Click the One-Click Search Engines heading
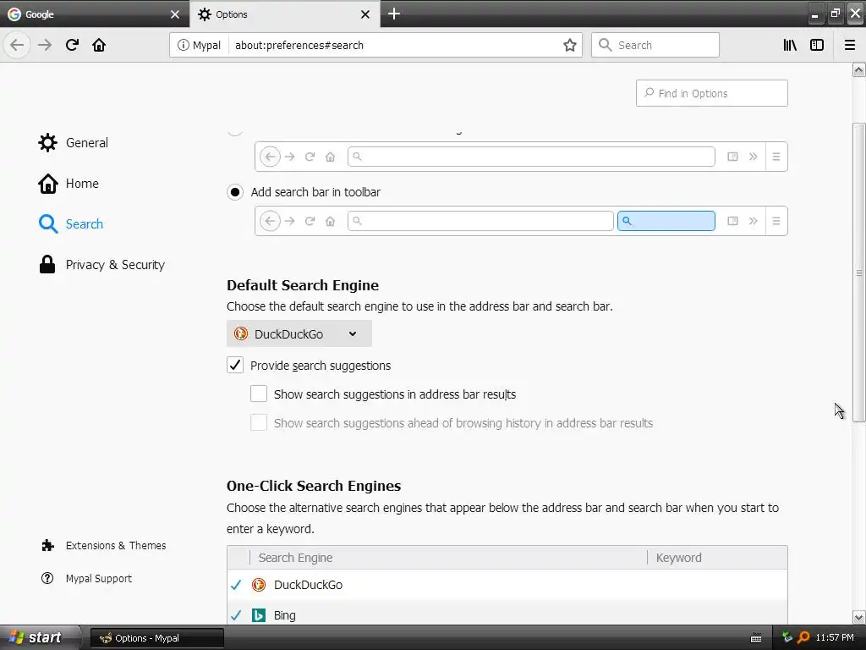Screen dimensions: 866x650 tap(314, 486)
